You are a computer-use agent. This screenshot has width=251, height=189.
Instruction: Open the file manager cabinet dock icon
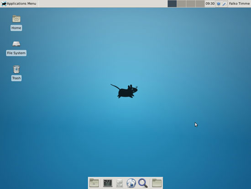pos(120,183)
